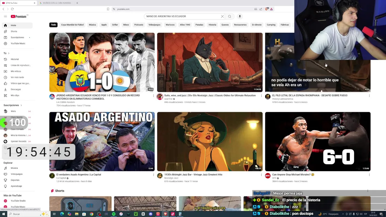Explore Deportes category in sidebar
The image size is (386, 217).
17,180
